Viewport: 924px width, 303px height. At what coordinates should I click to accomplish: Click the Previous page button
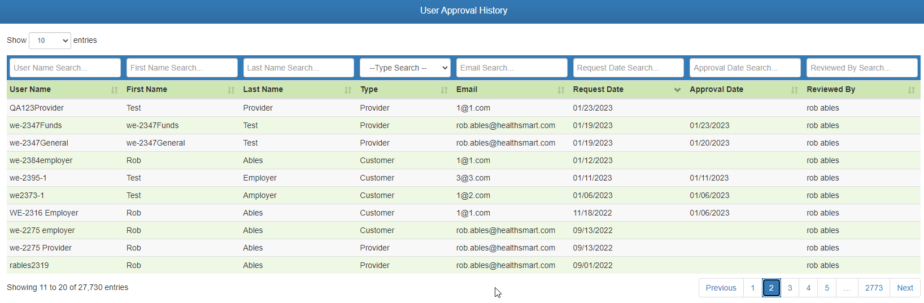pyautogui.click(x=721, y=288)
